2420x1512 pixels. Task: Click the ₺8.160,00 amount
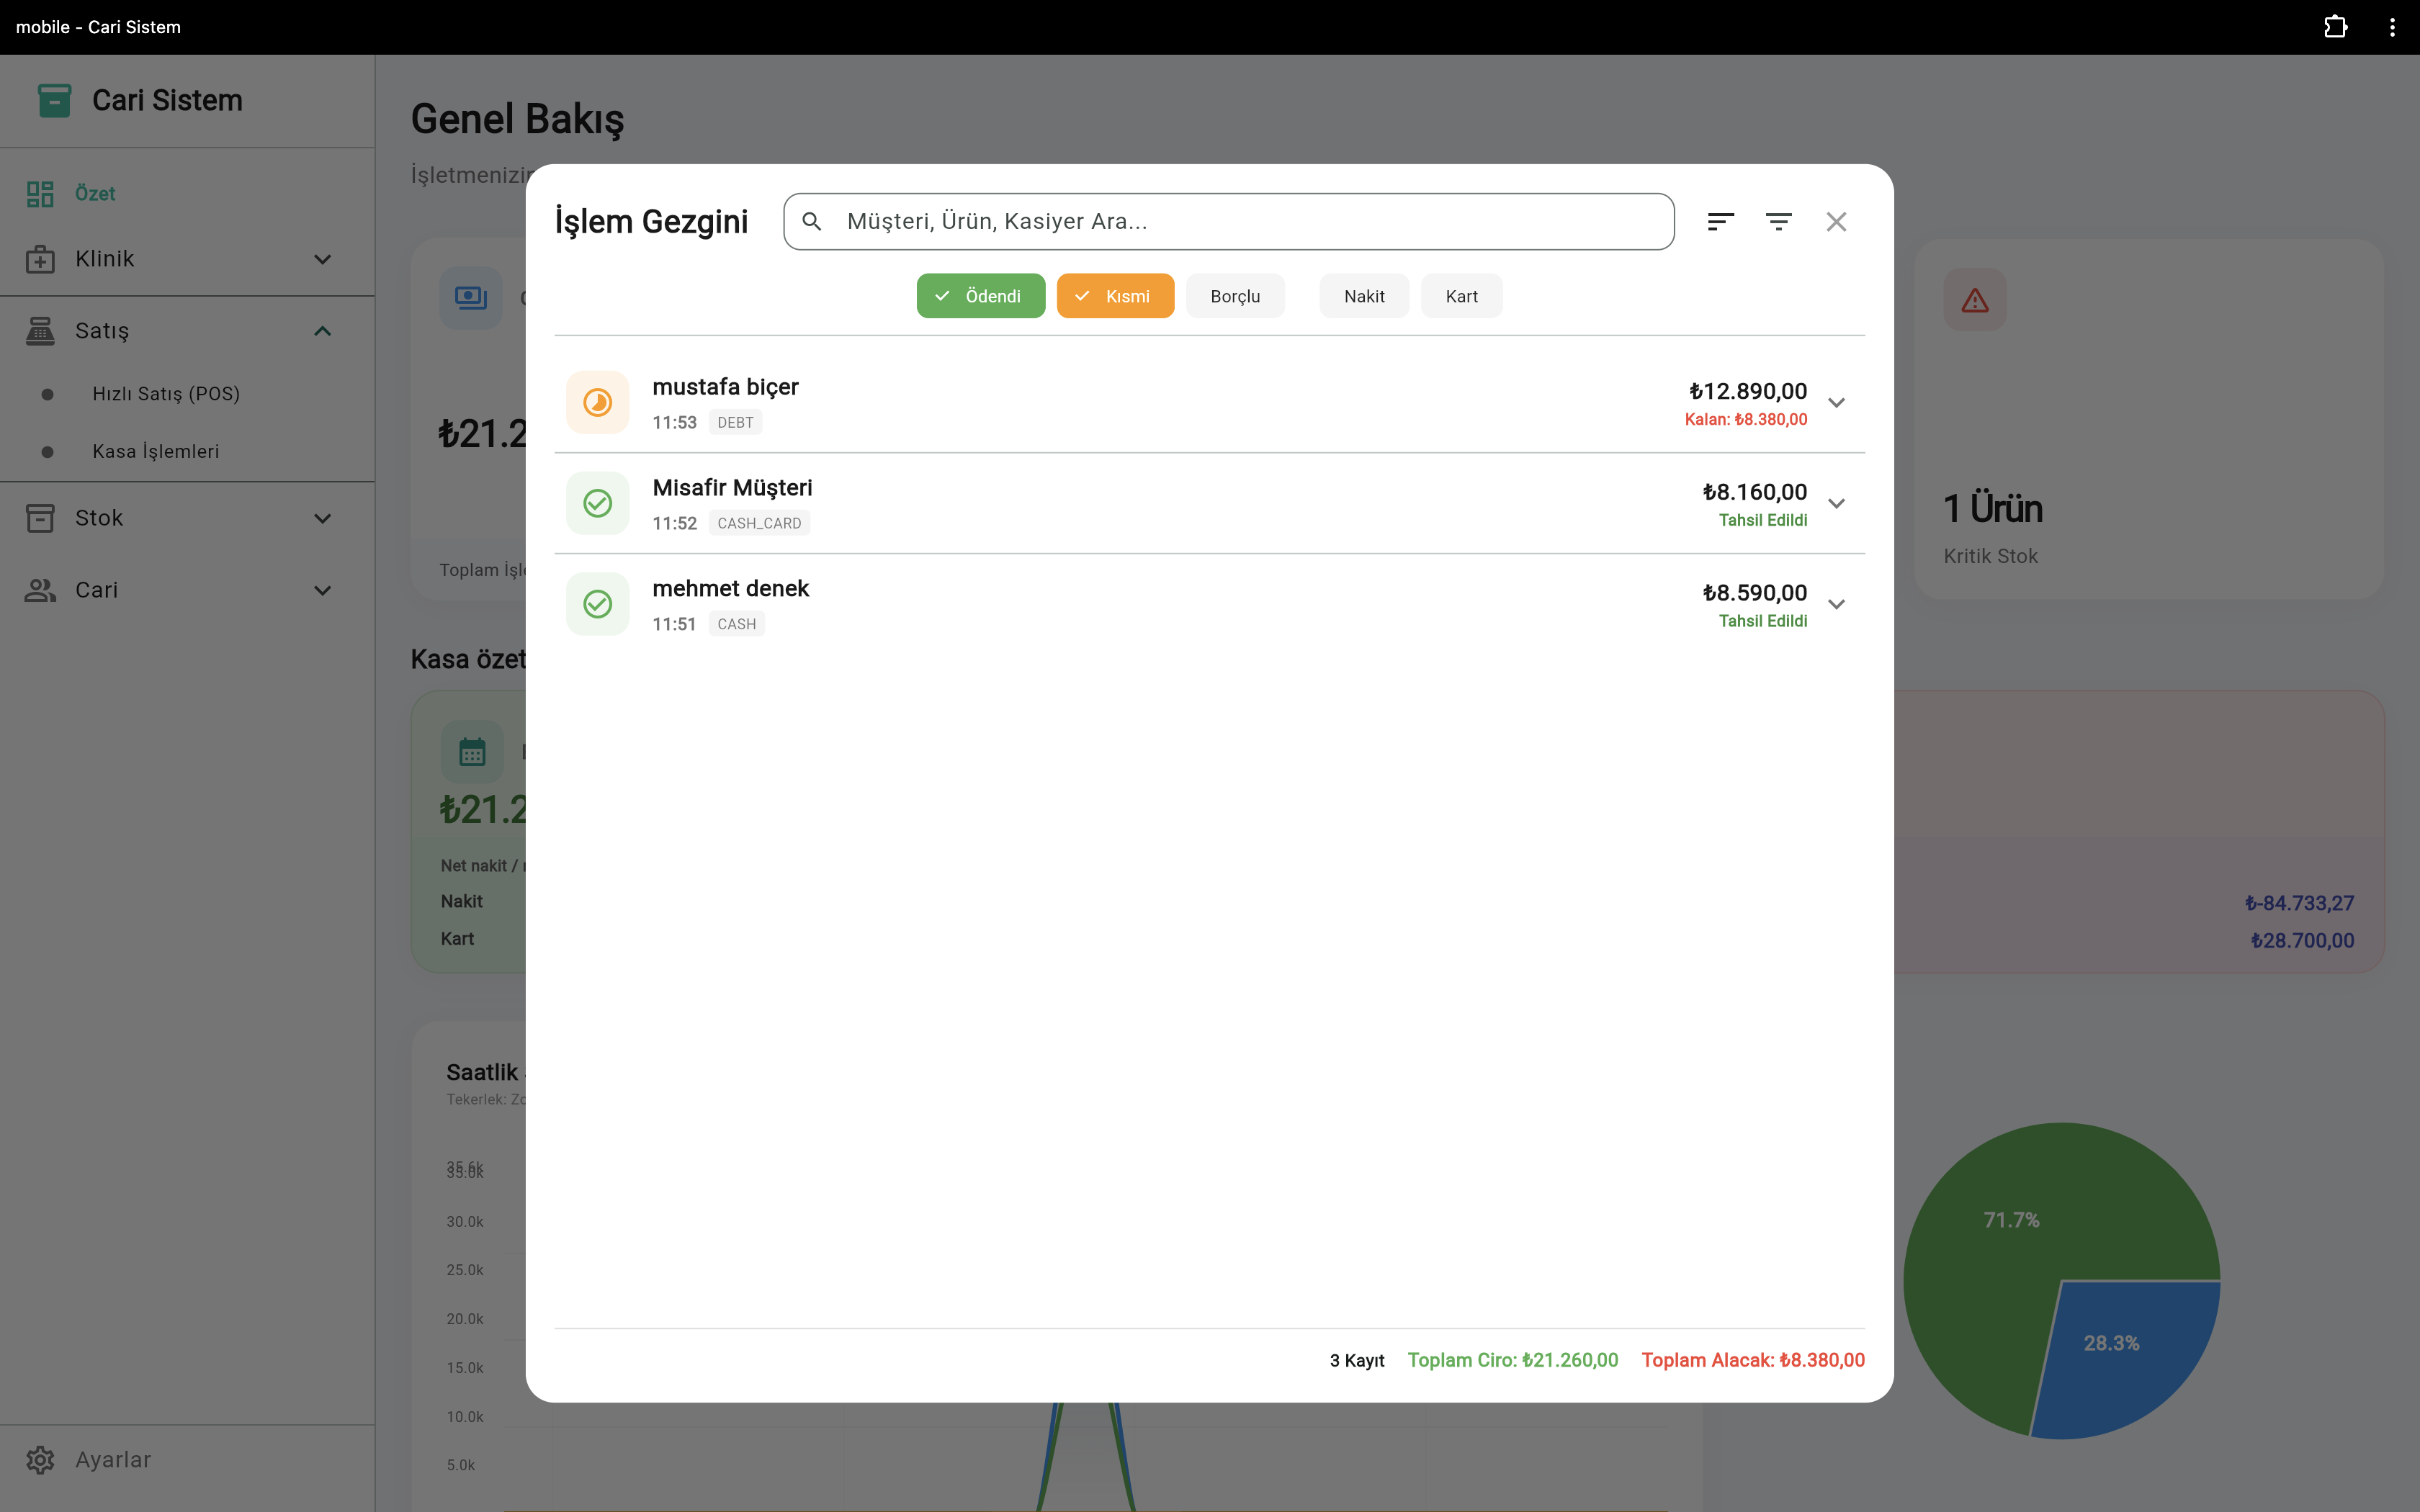point(1754,492)
